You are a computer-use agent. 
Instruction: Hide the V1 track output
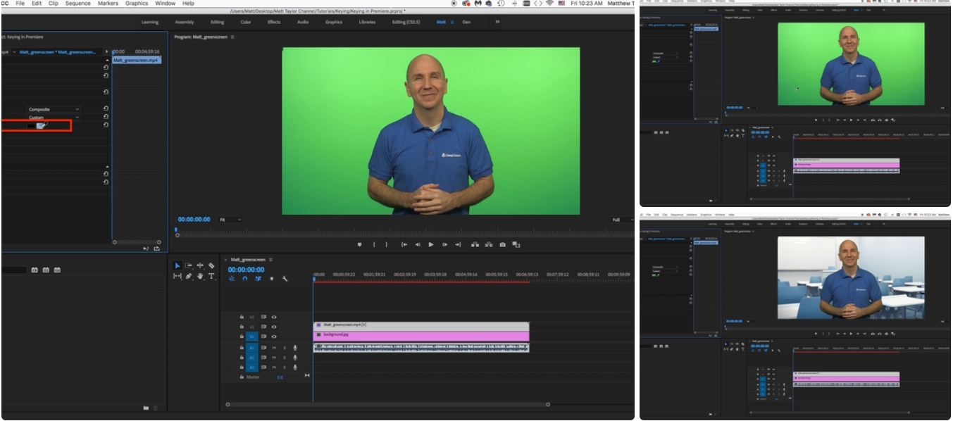tap(274, 337)
